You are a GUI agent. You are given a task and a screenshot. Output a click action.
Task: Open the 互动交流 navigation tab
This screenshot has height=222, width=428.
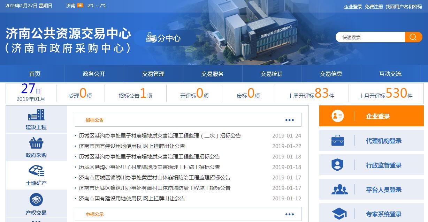[390, 74]
